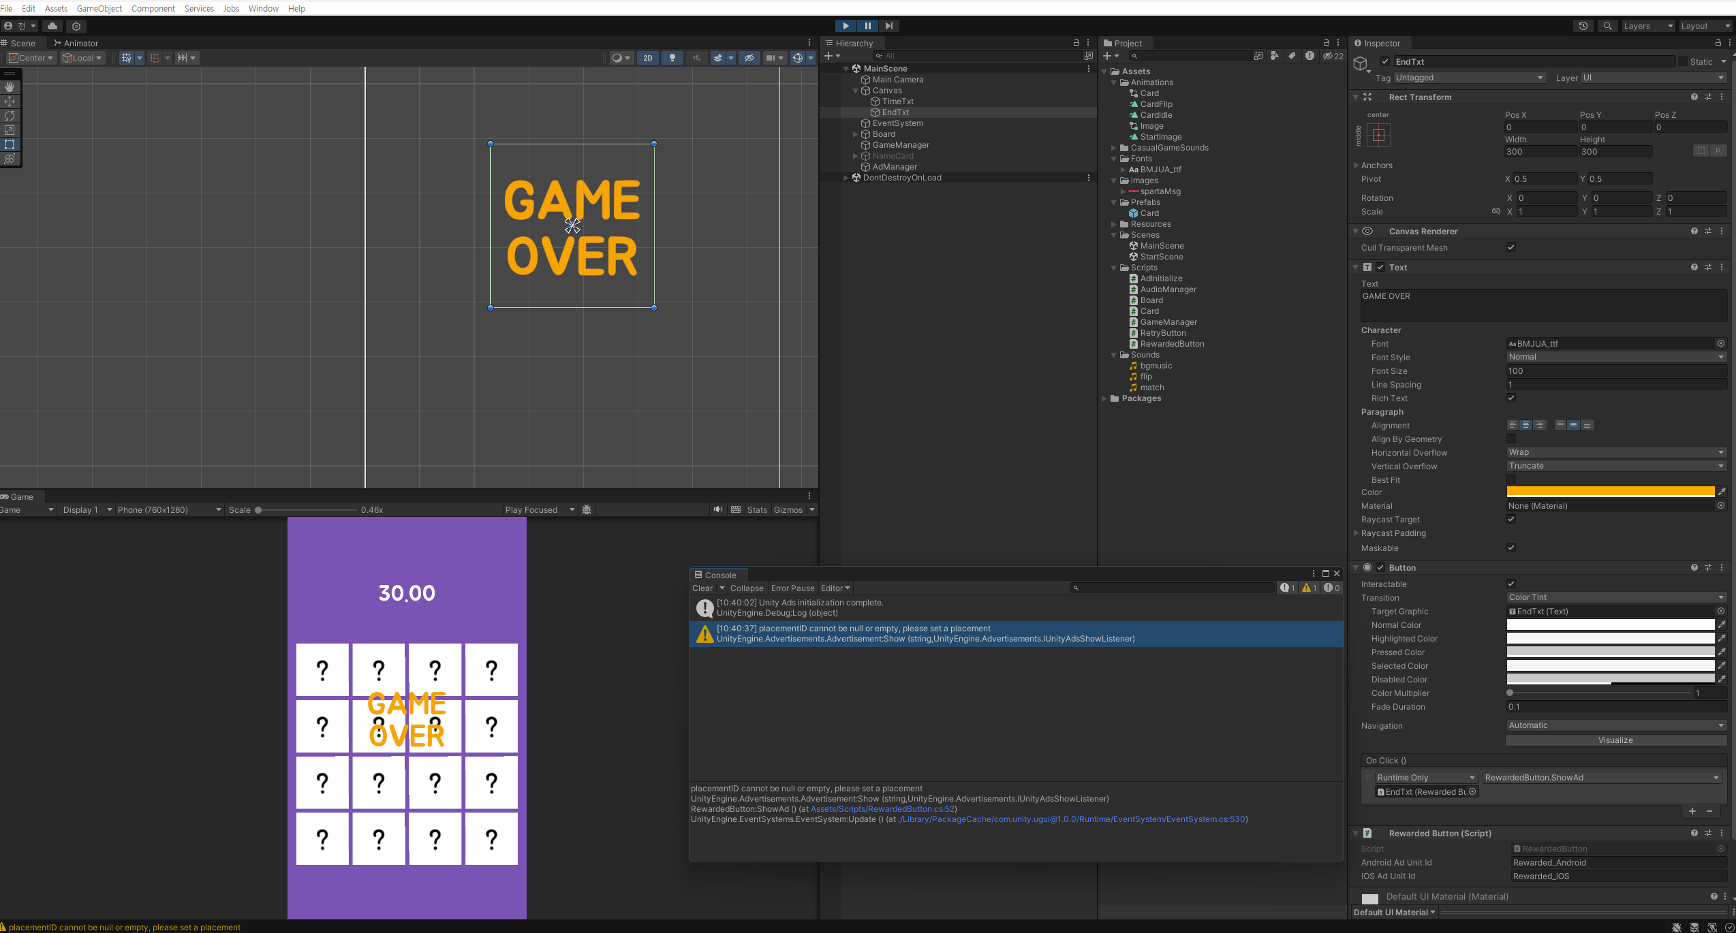Open the Component menu

pos(153,8)
